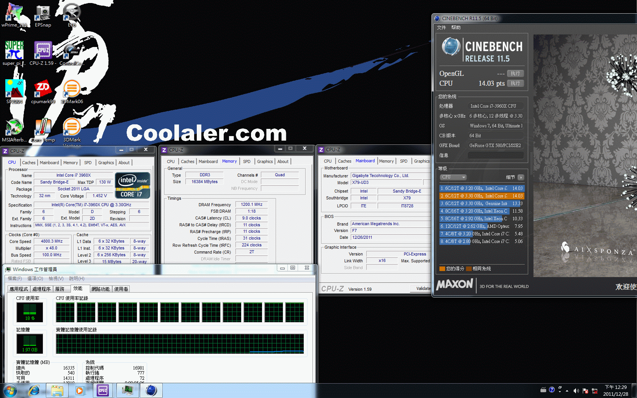Open About tab in left CPU-Z window
The width and height of the screenshot is (637, 398).
[x=124, y=163]
